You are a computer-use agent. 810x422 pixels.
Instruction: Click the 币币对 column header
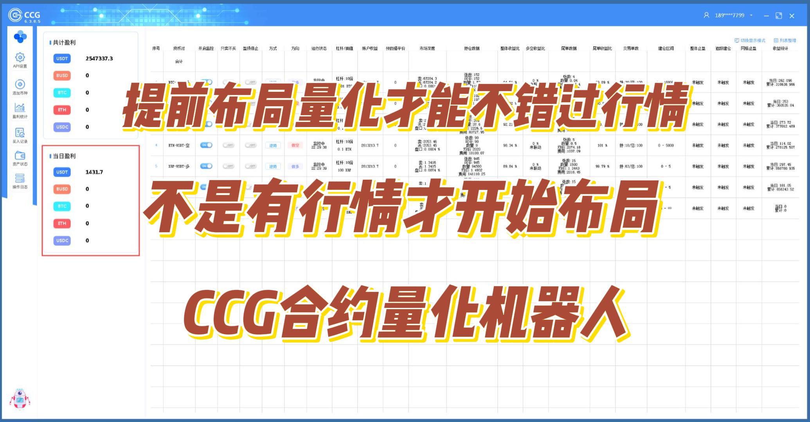[x=179, y=48]
